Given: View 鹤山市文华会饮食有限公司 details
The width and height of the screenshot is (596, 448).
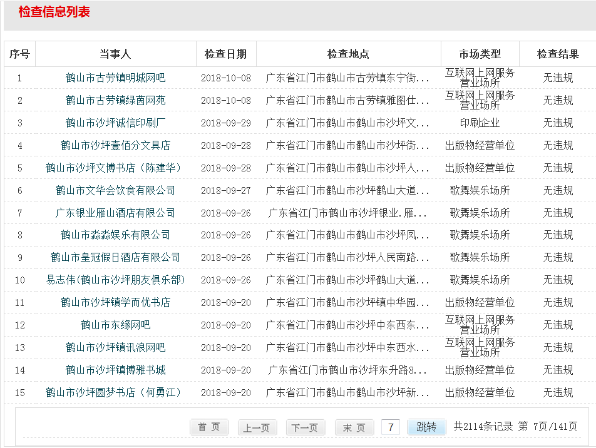Looking at the screenshot, I should pyautogui.click(x=115, y=191).
